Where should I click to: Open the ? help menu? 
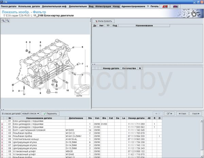[x=148, y=6]
